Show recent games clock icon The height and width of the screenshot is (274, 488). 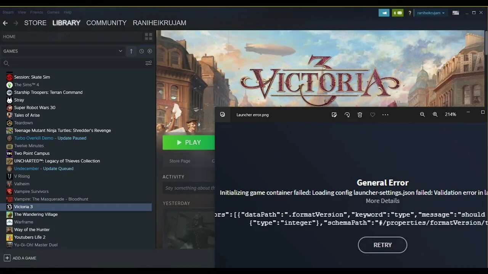141,51
